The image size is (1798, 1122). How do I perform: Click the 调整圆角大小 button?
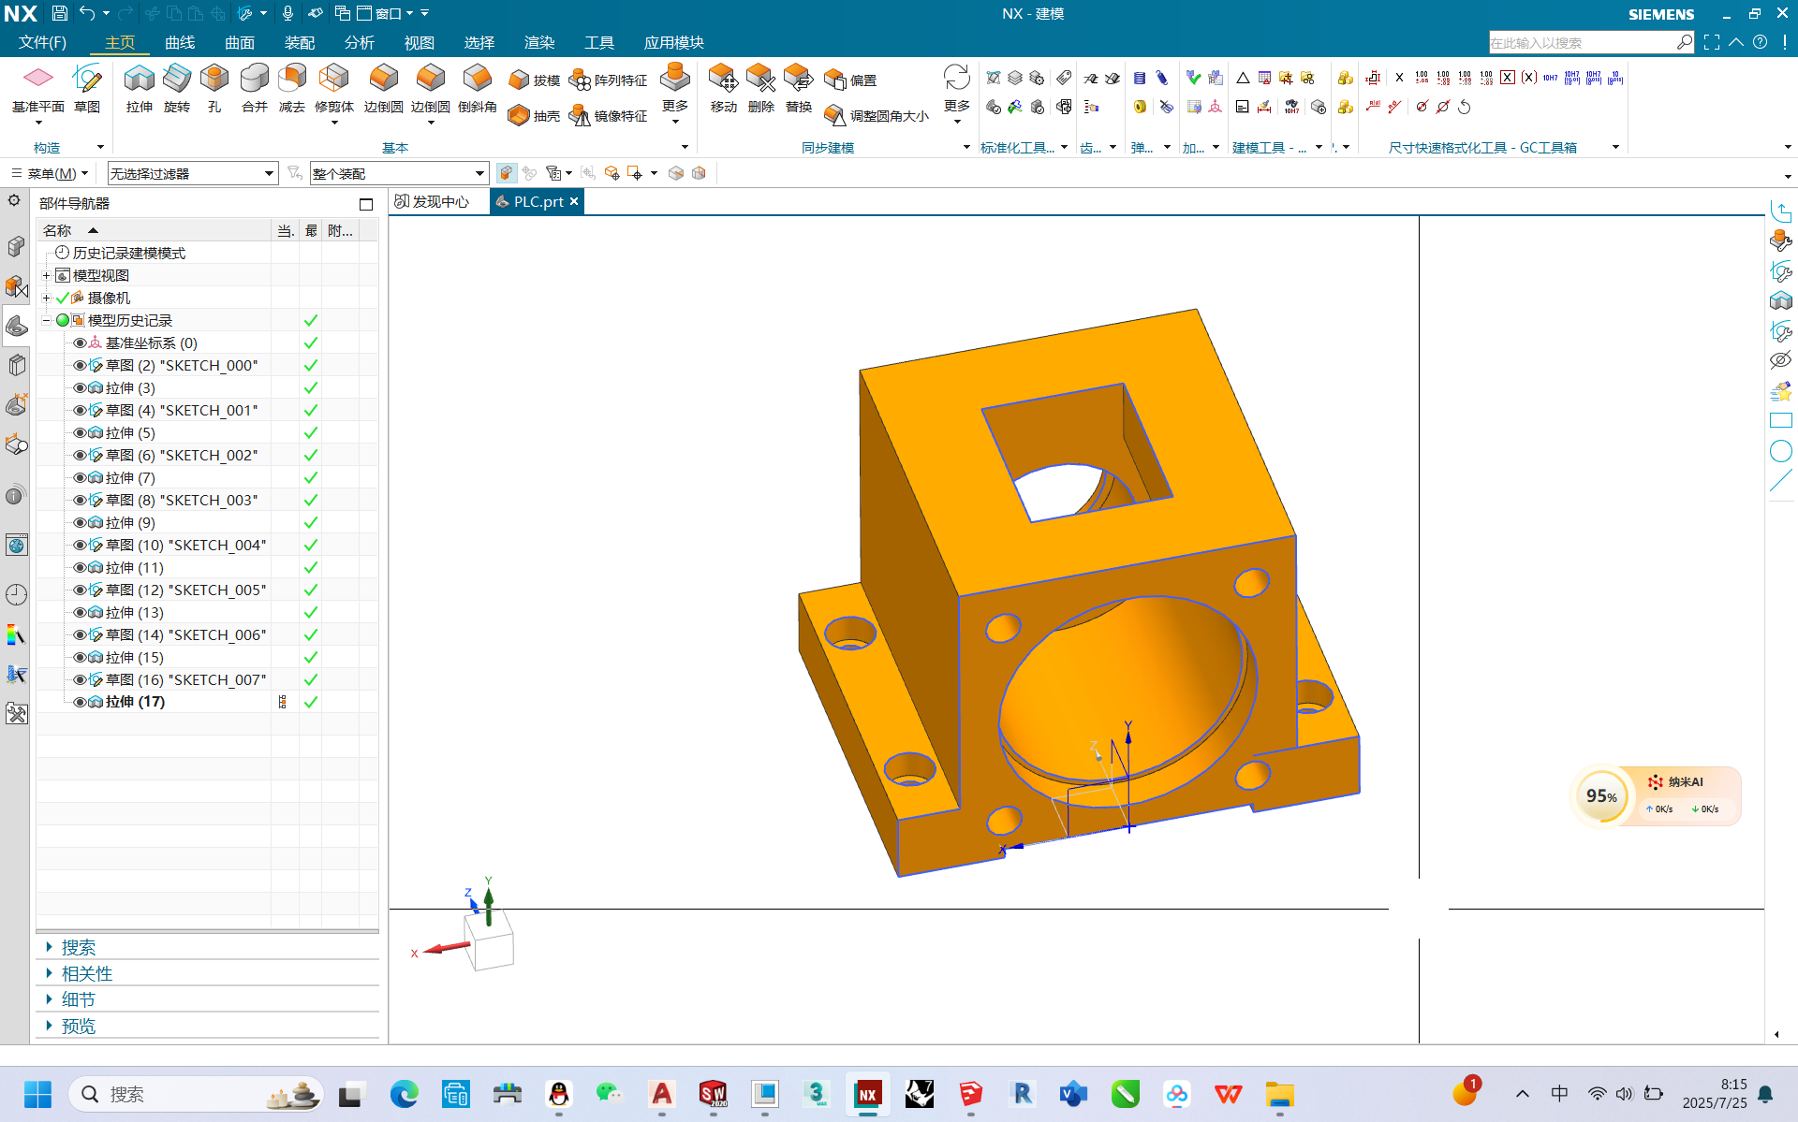(x=884, y=116)
